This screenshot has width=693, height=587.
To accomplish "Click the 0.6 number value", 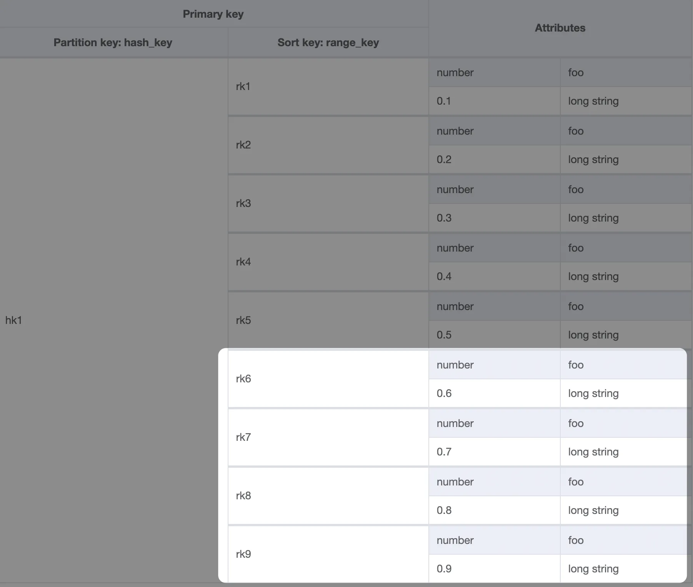I will (444, 394).
